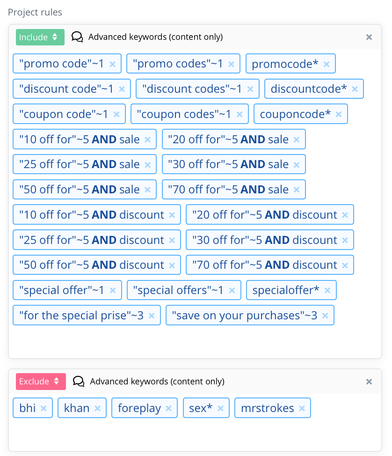Click the speech bubble icon in Exclude rule
The width and height of the screenshot is (392, 456).
point(79,382)
